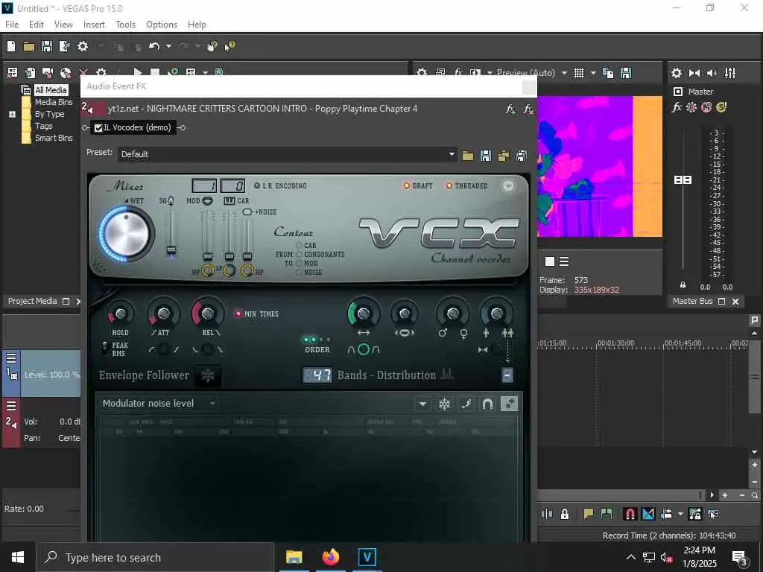Screen dimensions: 763x572
Task: Open Master Bus mixer faders icon
Action: (730, 73)
